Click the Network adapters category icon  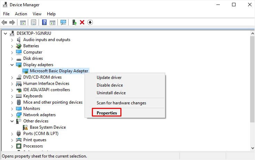(x=19, y=115)
